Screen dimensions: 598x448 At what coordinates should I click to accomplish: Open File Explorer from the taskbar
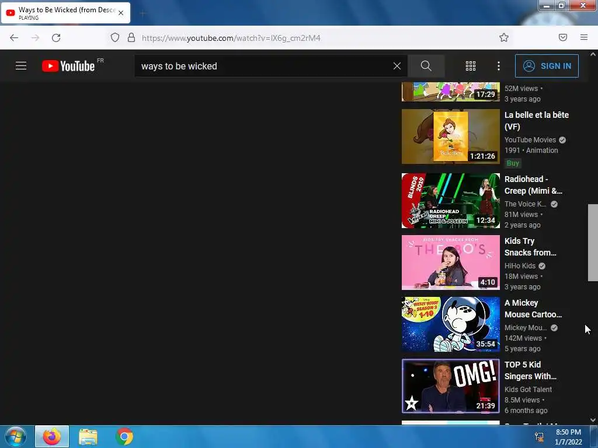click(88, 436)
